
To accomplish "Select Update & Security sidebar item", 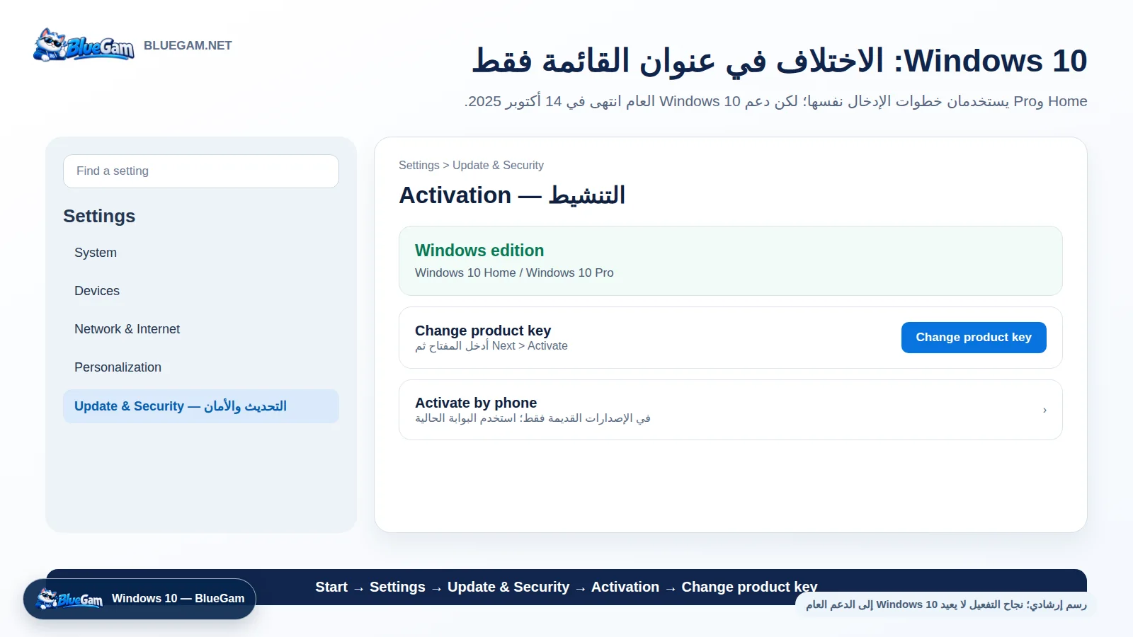I will [201, 406].
